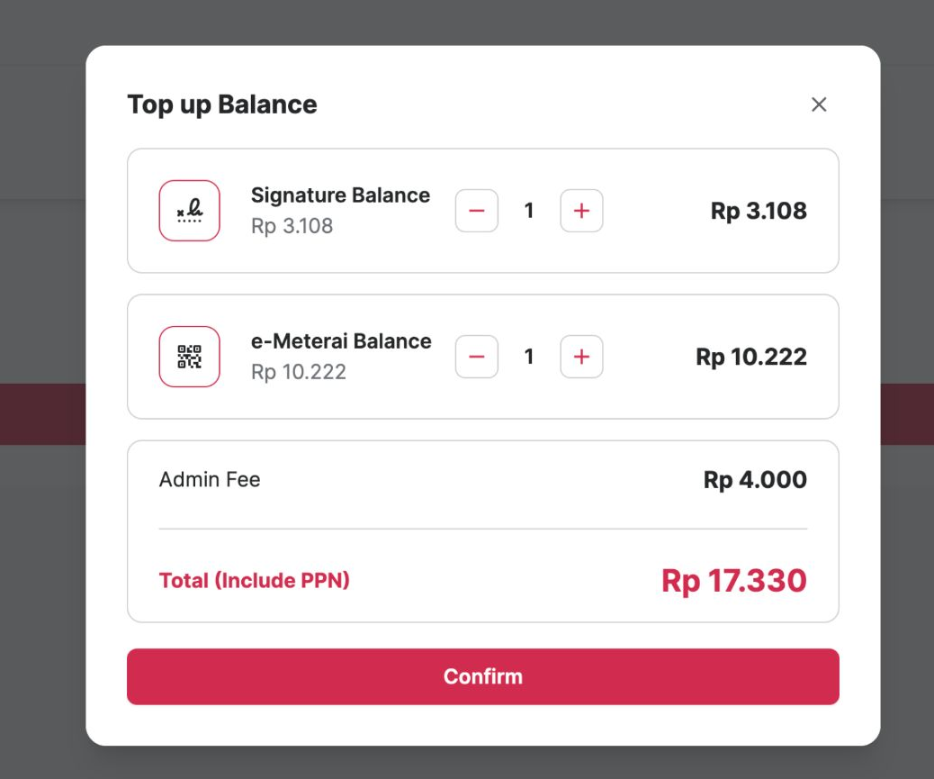
Task: Increase Signature Balance quantity with plus
Action: tap(581, 211)
